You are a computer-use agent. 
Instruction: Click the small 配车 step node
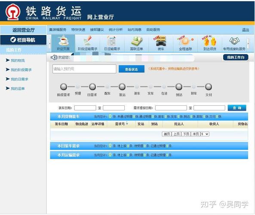[108, 87]
